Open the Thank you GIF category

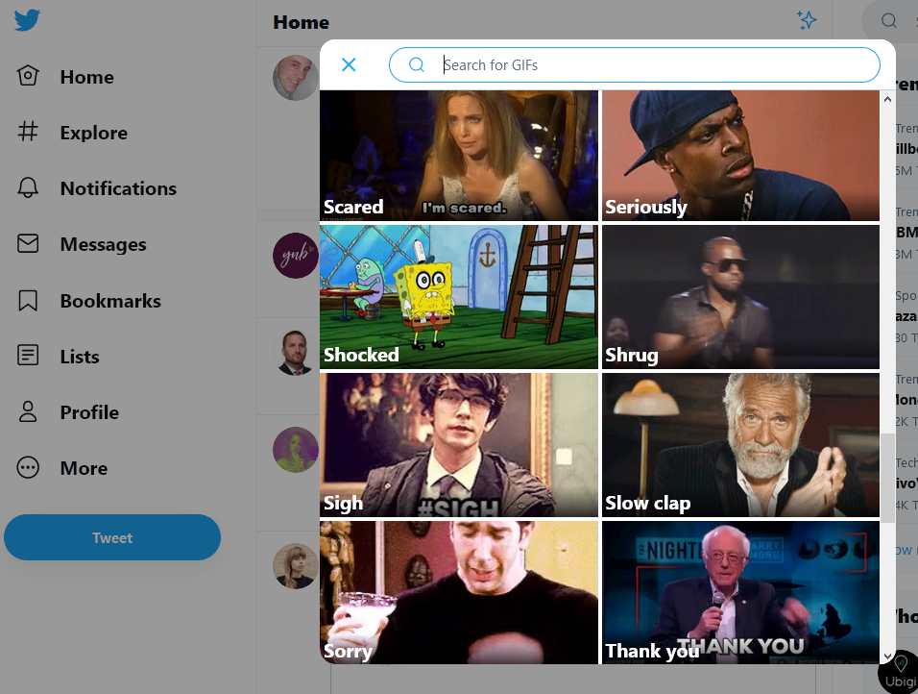coord(740,592)
